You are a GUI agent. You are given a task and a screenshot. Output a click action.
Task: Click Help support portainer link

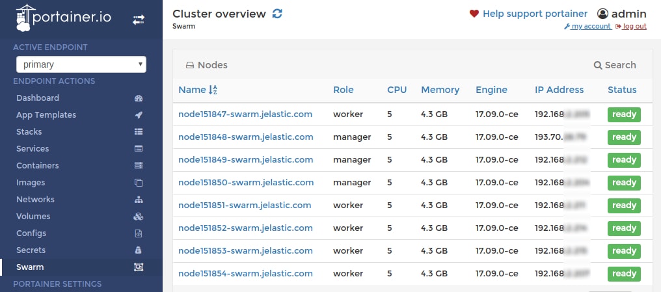(x=535, y=14)
